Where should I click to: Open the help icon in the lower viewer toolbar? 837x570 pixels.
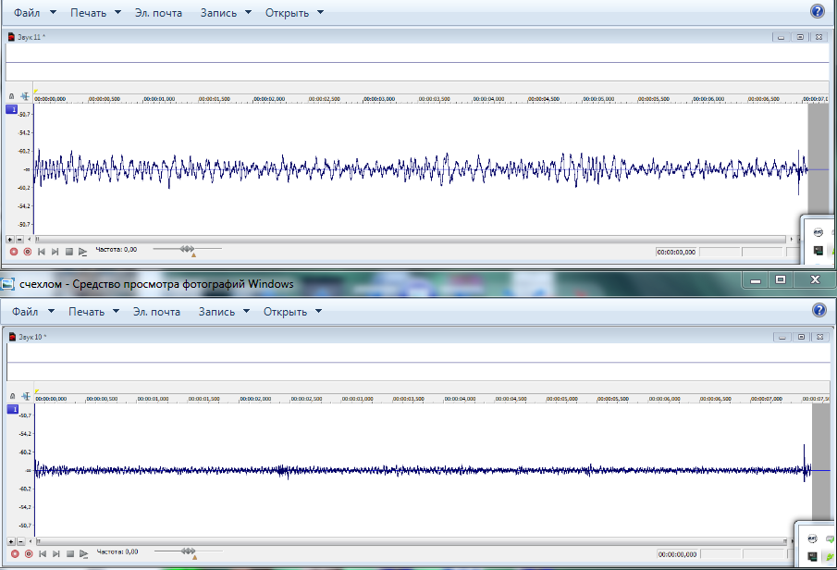(819, 310)
